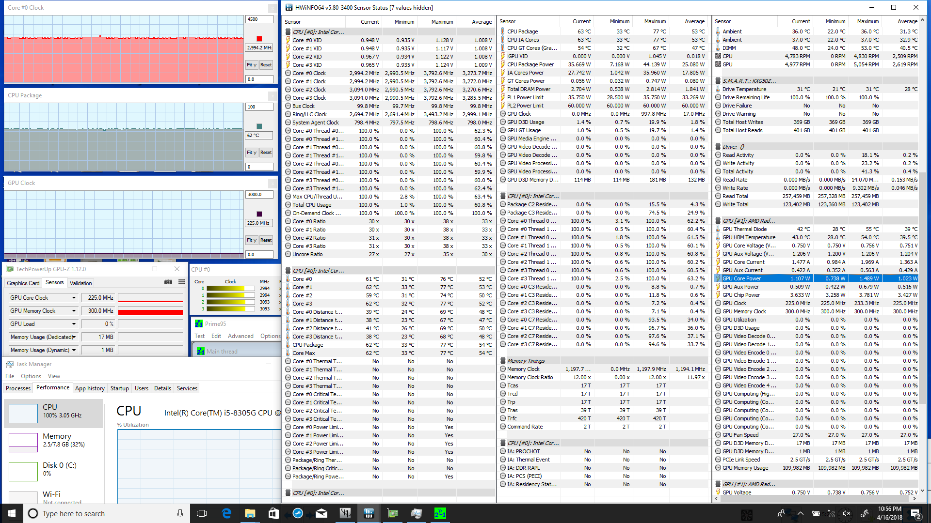
Task: Open Microsoft Edge from taskbar
Action: [226, 513]
